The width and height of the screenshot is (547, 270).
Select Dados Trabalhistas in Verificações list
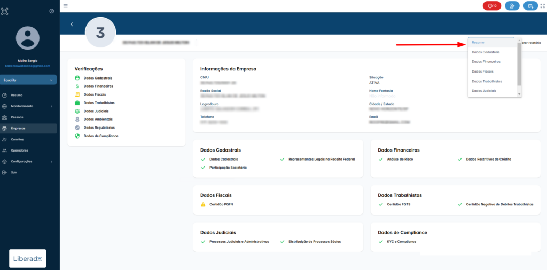(99, 103)
